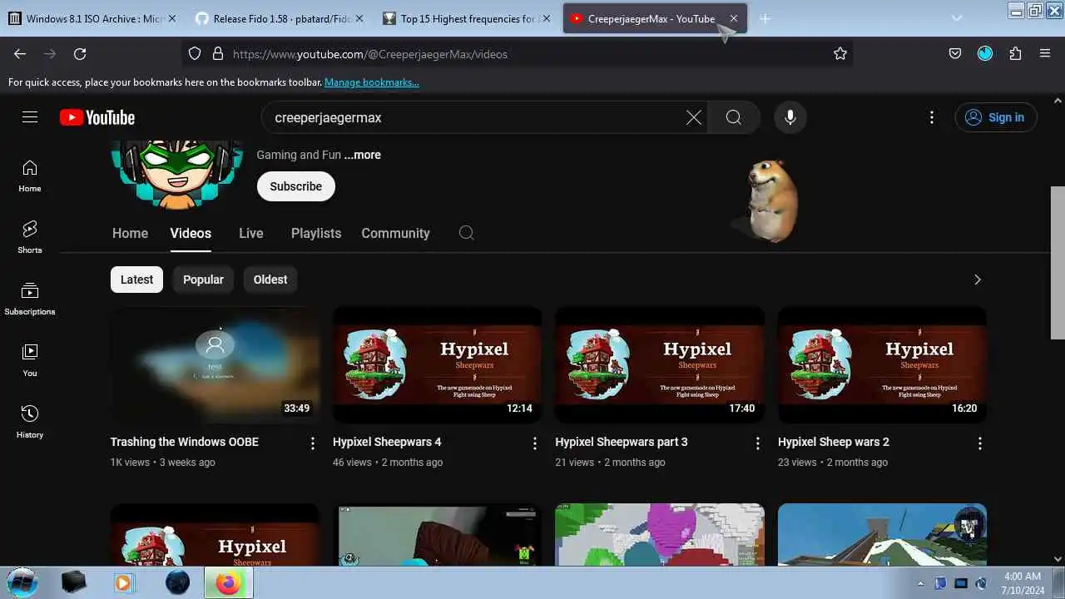Select the Oldest filter chip
Viewport: 1065px width, 599px height.
270,280
